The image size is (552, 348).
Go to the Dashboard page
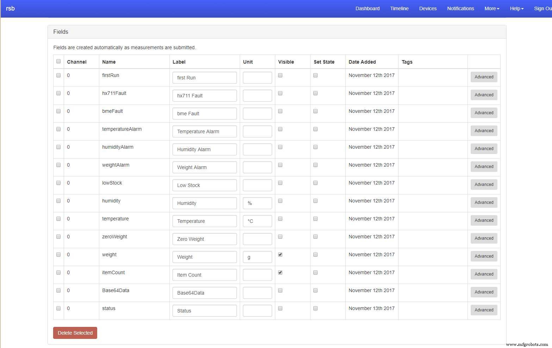tap(367, 8)
